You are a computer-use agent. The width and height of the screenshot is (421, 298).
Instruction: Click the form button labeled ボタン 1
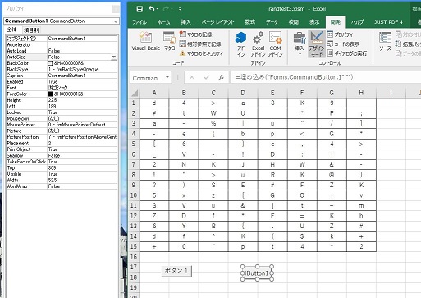tap(176, 271)
